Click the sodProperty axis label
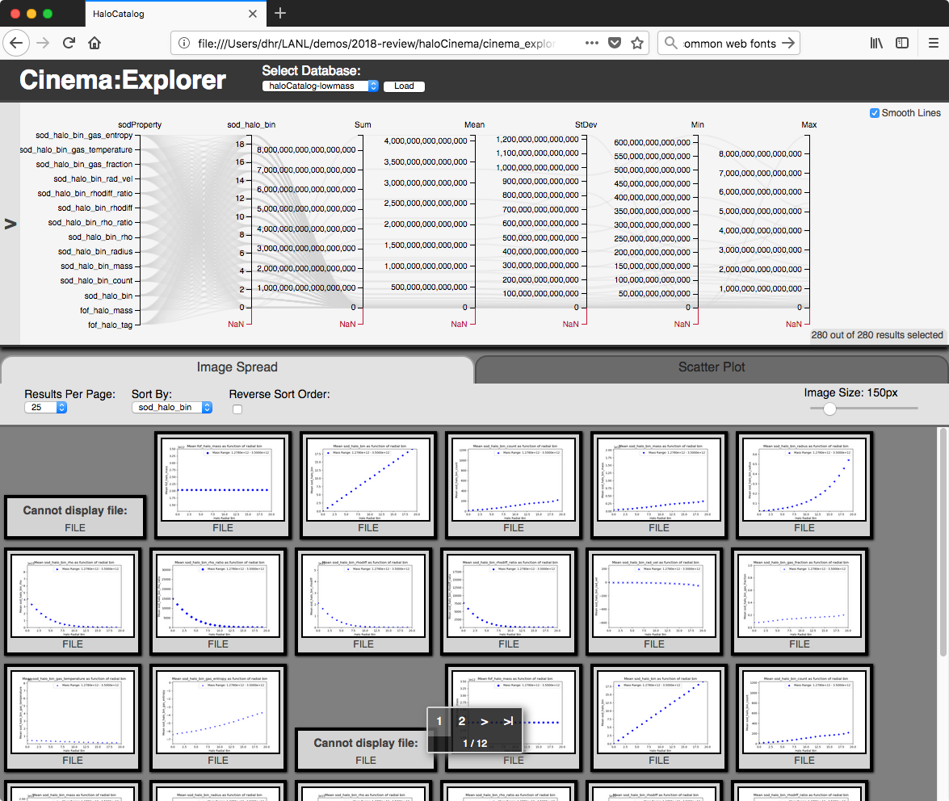949x801 pixels. click(140, 124)
